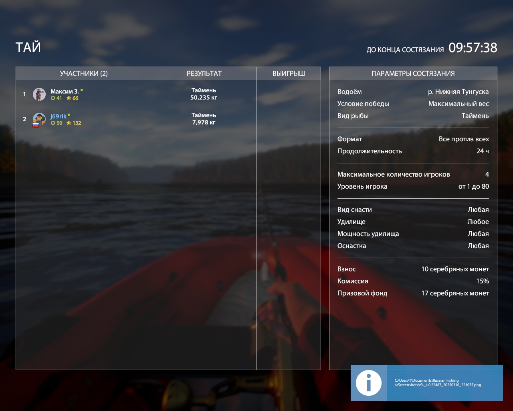This screenshot has height=411, width=513.
Task: Click Любая value for Вид снасти
Action: [x=478, y=210]
